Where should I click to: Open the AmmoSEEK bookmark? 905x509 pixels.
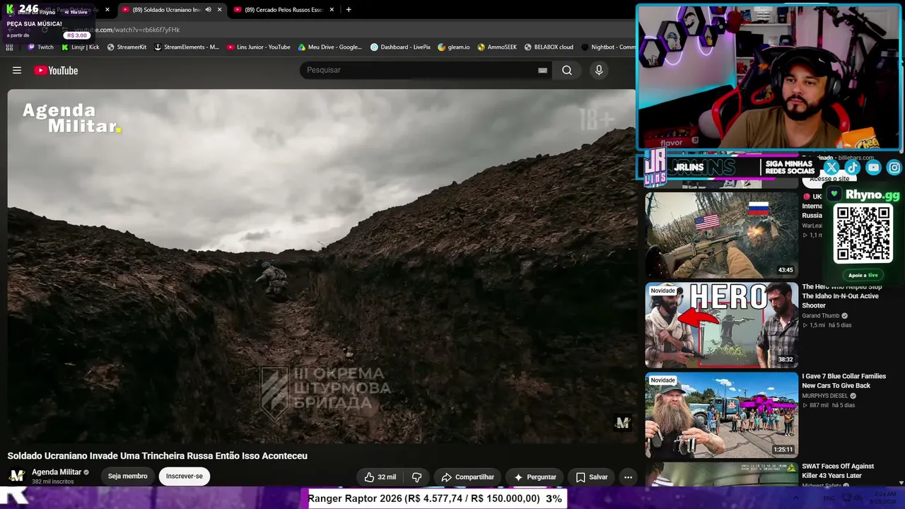pyautogui.click(x=497, y=47)
